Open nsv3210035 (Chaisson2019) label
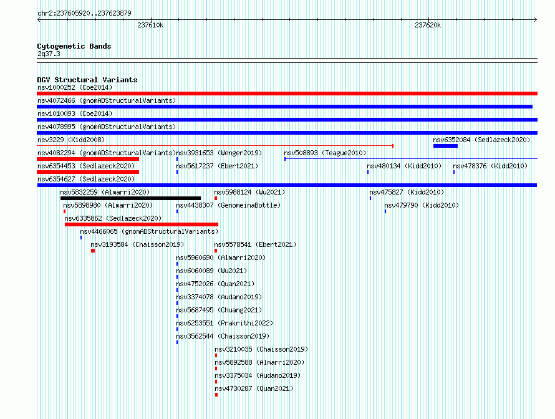 click(261, 349)
